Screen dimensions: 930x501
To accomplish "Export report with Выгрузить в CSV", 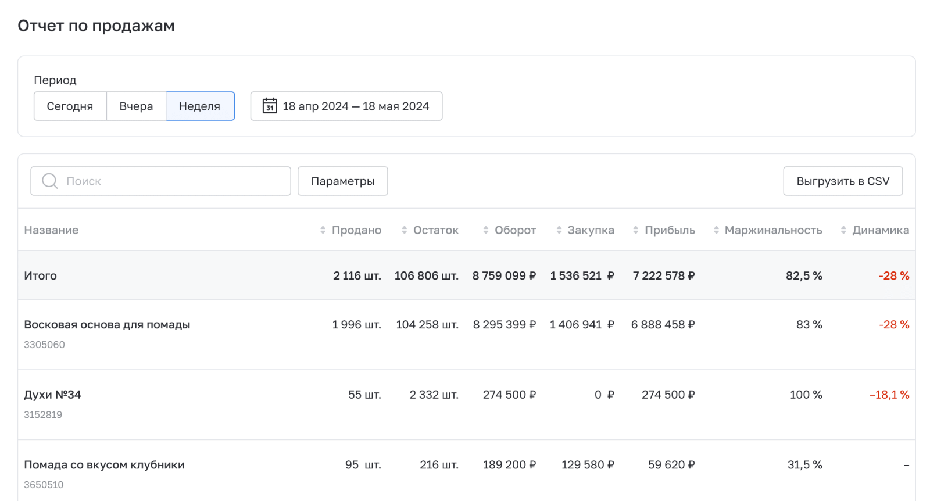I will 842,181.
